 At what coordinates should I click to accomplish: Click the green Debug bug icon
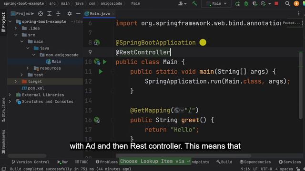(246, 4)
